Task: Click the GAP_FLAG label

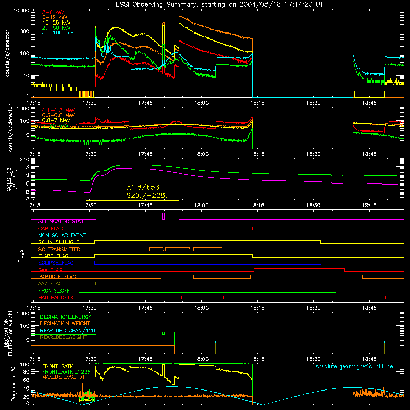Action: 50,228
